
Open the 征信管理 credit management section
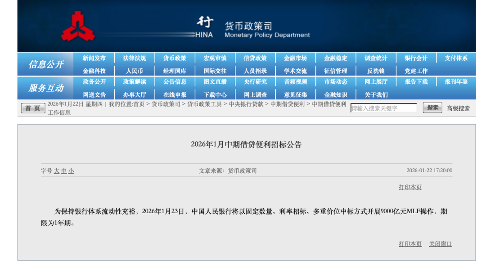pos(335,70)
